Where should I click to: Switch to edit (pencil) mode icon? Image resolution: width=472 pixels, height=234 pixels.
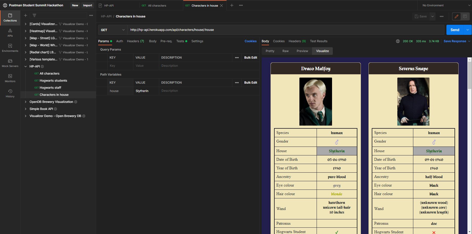tap(457, 16)
